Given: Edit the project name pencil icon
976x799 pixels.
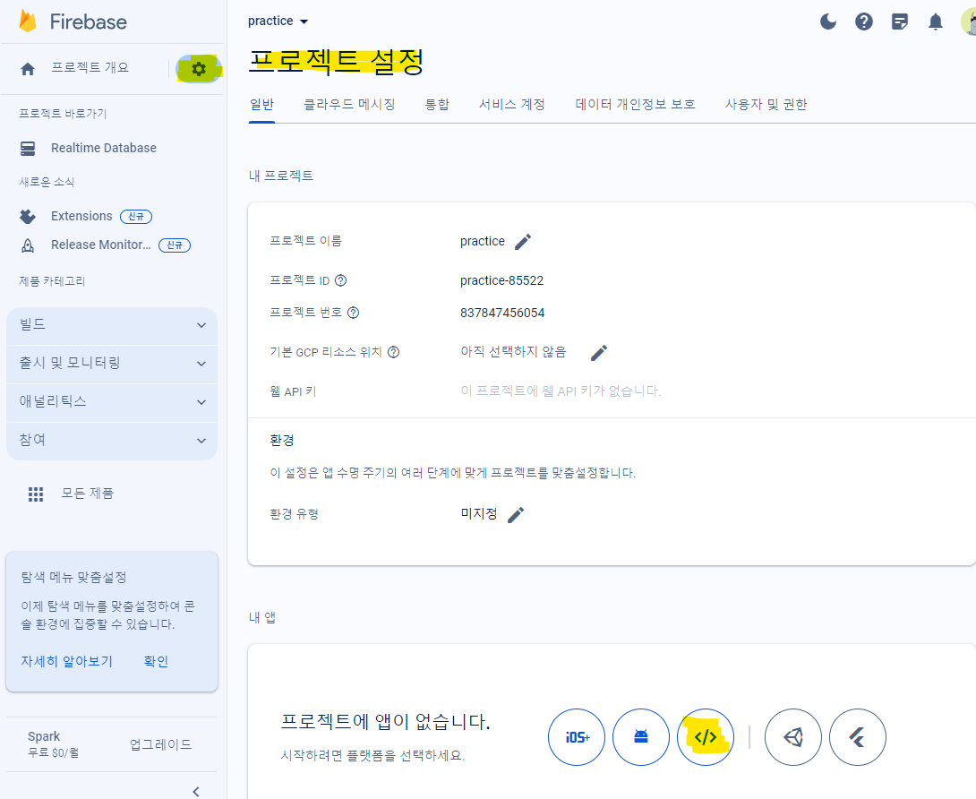Looking at the screenshot, I should pos(523,242).
